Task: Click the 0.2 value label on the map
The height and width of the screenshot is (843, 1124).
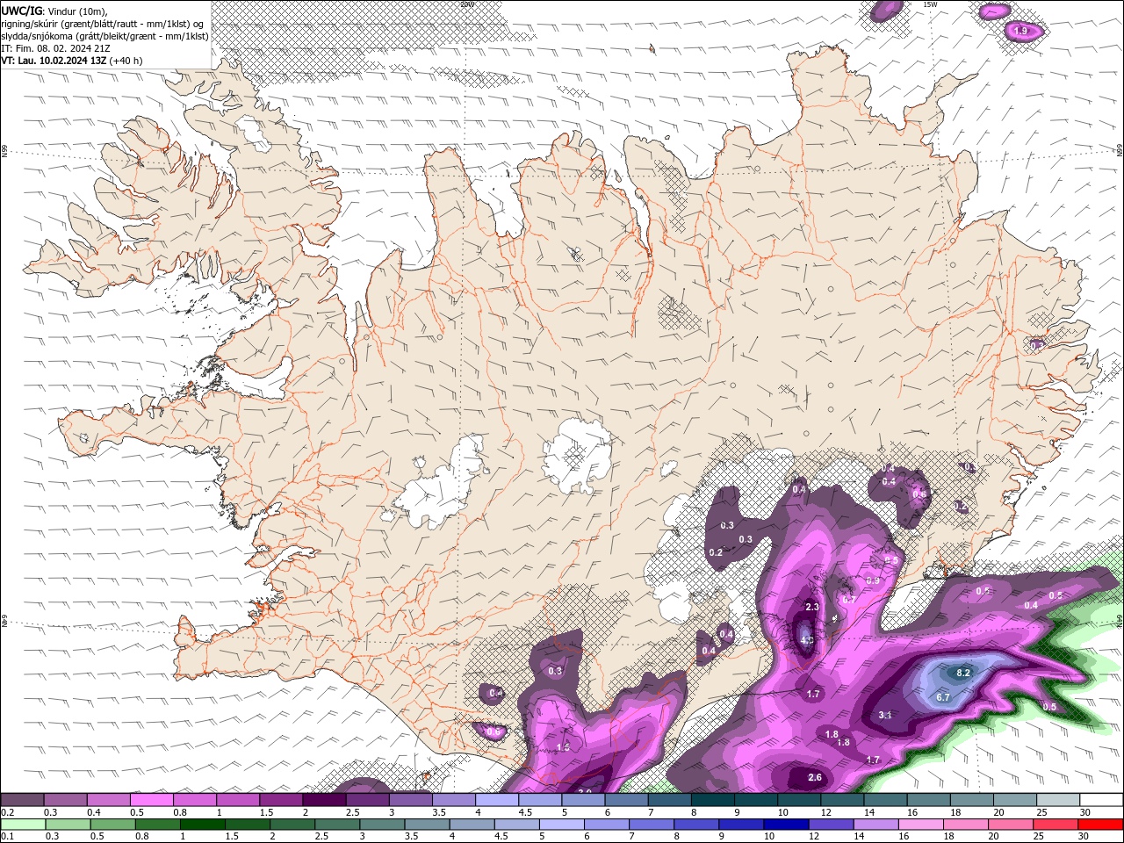Action: pos(716,552)
